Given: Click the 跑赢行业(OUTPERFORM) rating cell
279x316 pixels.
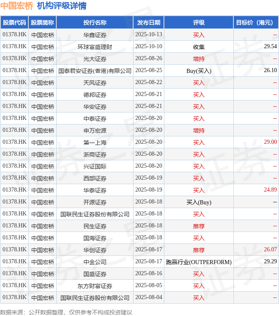Looking at the screenshot, I should 199,262.
